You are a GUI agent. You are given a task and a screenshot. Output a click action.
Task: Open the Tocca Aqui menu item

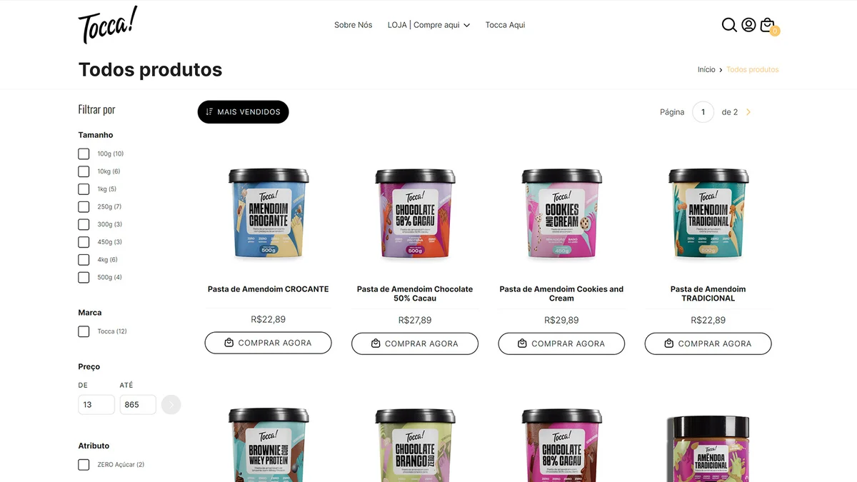coord(505,25)
